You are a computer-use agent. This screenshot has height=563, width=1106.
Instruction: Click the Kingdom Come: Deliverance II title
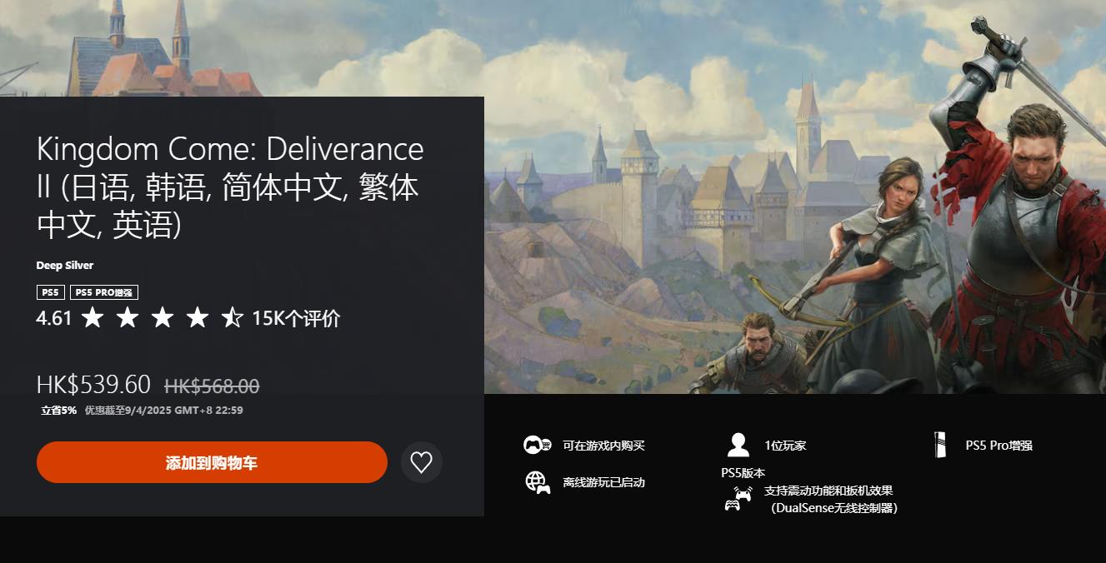[230, 187]
